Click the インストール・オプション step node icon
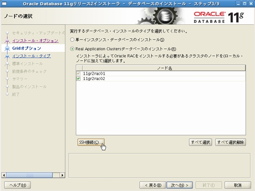255x191 pixels. [7, 41]
